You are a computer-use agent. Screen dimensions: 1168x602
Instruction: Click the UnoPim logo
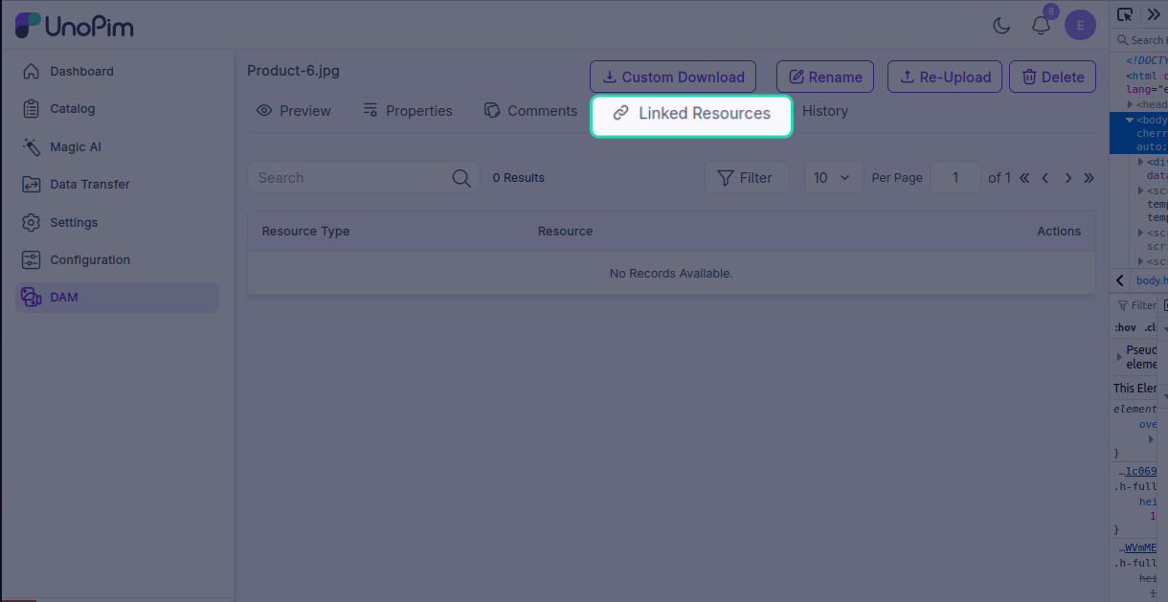75,26
